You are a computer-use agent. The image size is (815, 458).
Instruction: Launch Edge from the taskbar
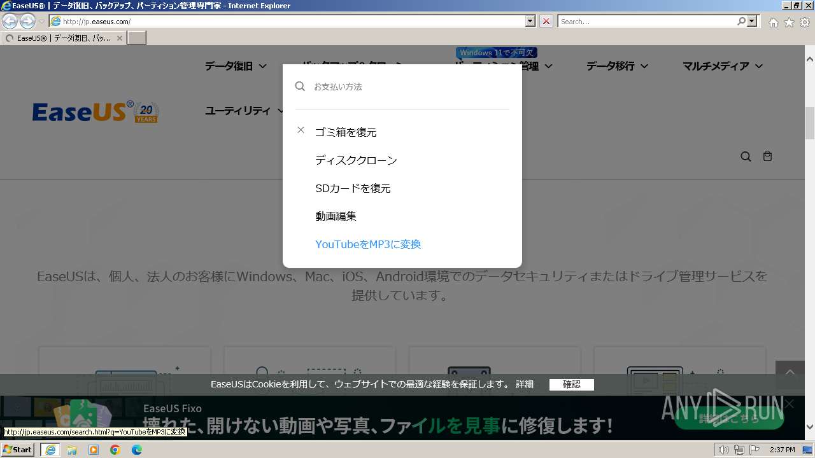tap(137, 450)
